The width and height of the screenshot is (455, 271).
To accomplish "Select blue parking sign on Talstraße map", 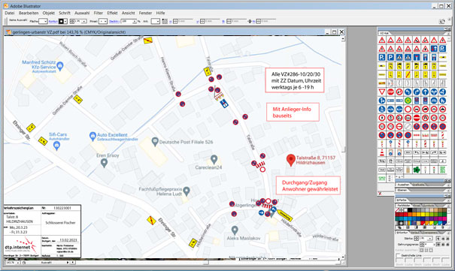I will pyautogui.click(x=223, y=104).
